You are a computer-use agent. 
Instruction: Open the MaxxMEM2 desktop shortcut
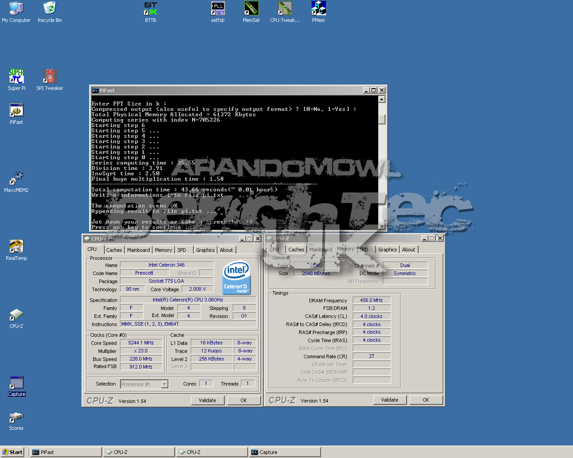coord(16,182)
